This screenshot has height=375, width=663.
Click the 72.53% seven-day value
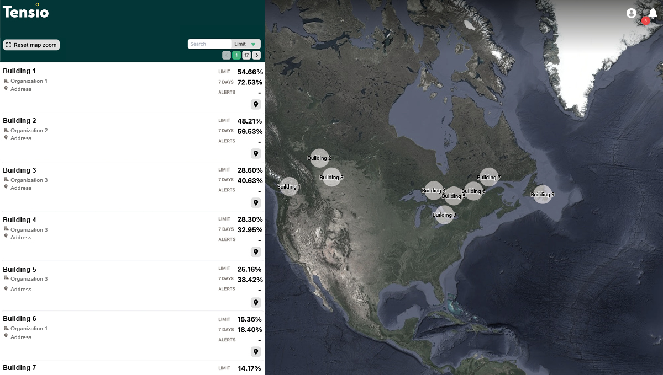[x=250, y=82]
